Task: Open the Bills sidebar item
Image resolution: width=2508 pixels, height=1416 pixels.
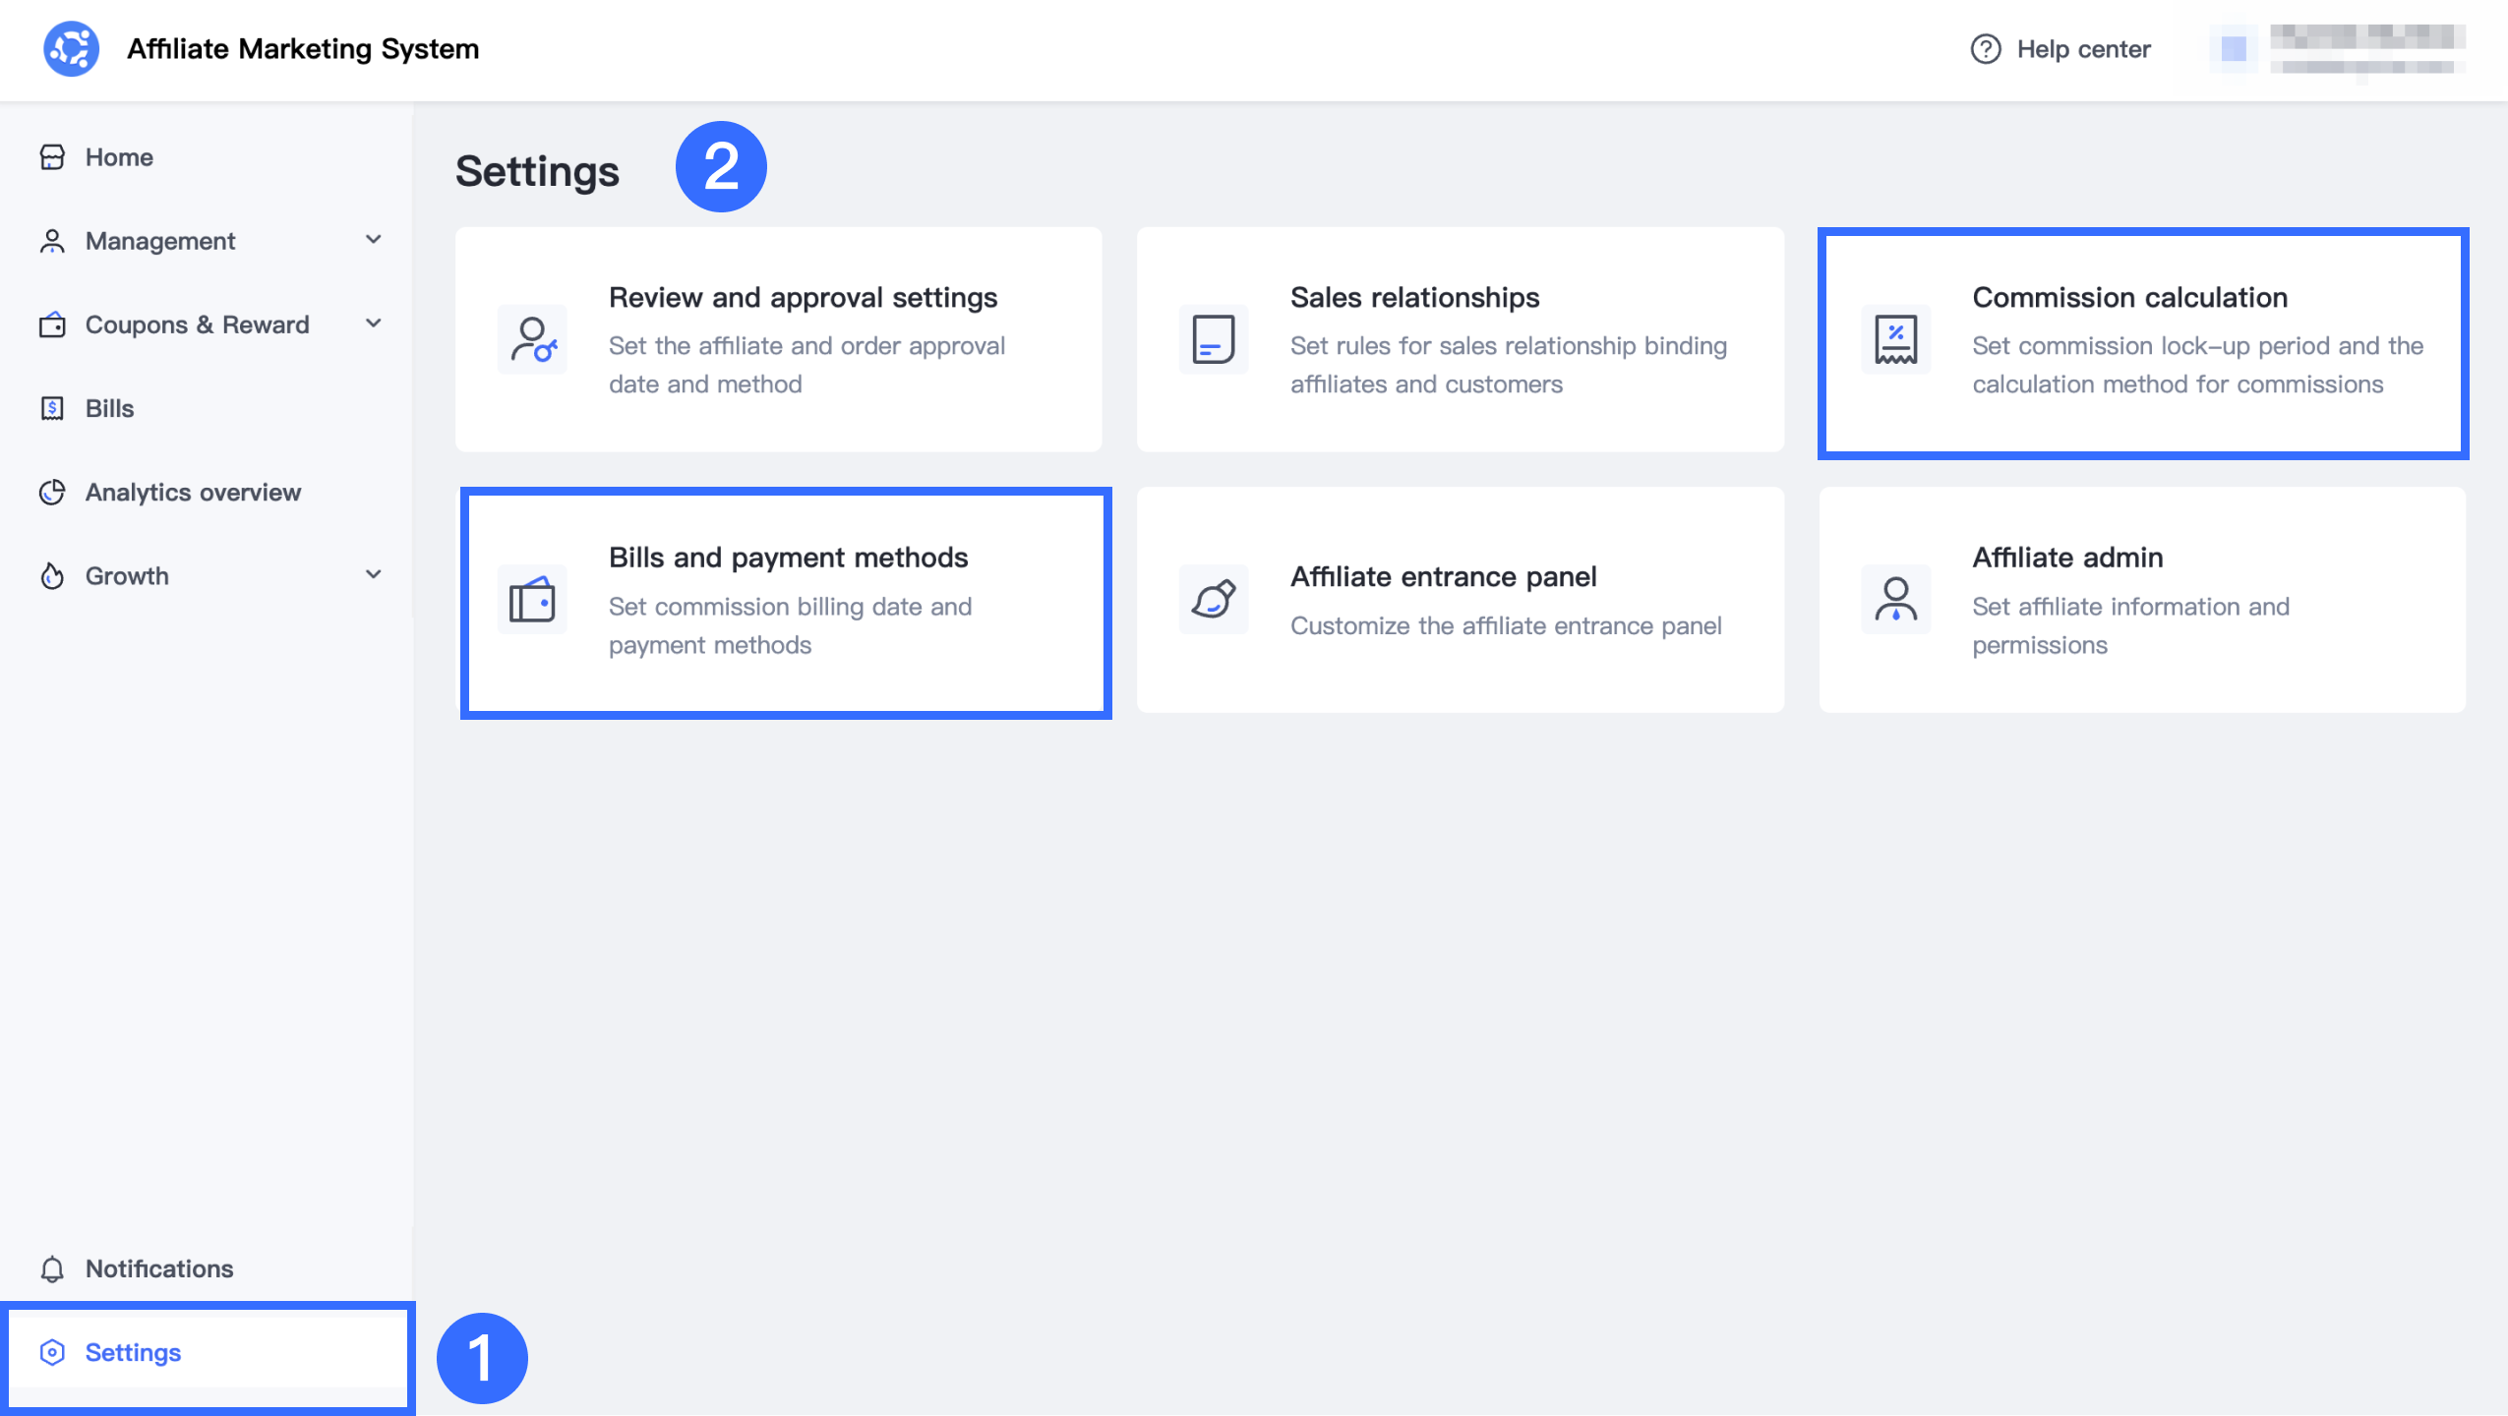Action: (109, 408)
